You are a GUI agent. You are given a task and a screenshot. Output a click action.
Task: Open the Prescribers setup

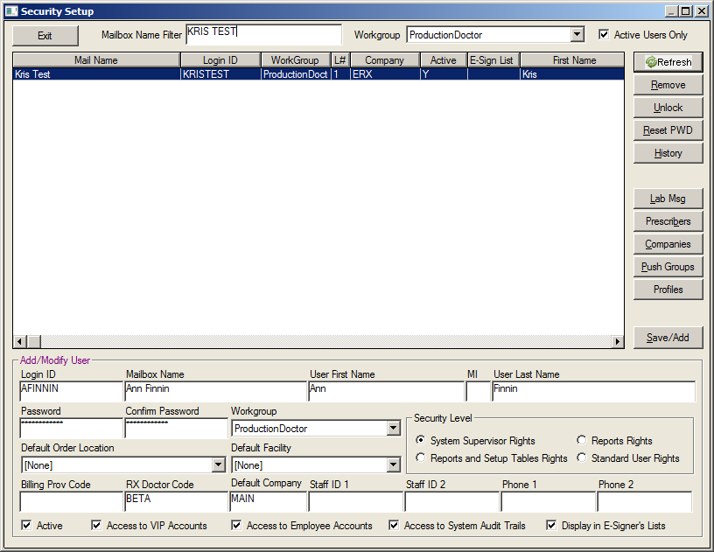click(x=668, y=221)
